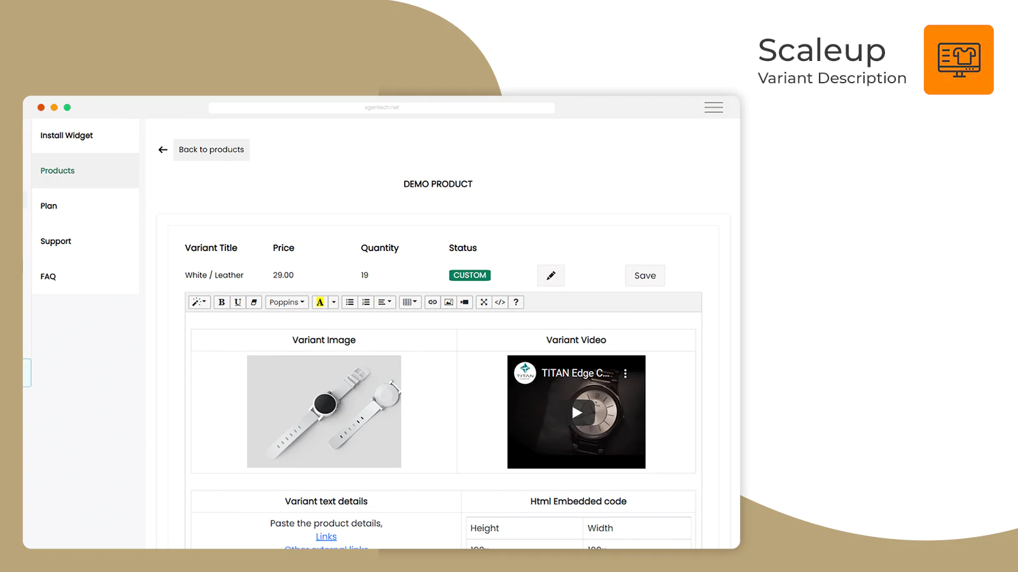Click the back arrow icon

click(x=163, y=150)
